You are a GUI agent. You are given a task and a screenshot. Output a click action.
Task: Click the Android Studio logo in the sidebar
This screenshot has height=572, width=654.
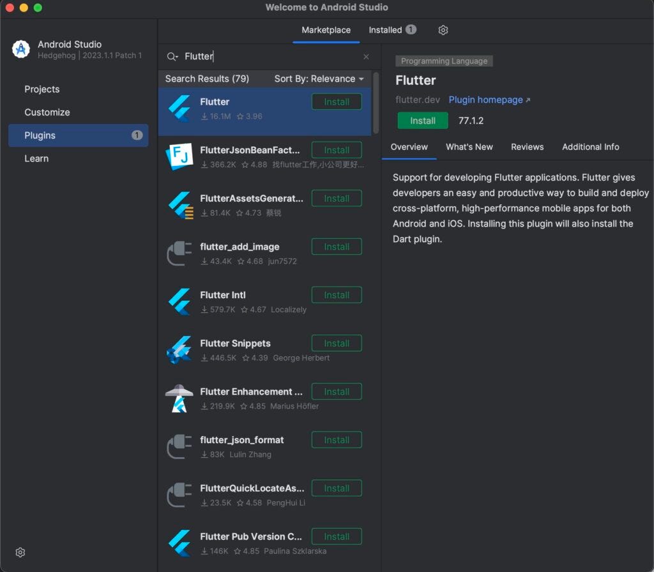pos(20,49)
